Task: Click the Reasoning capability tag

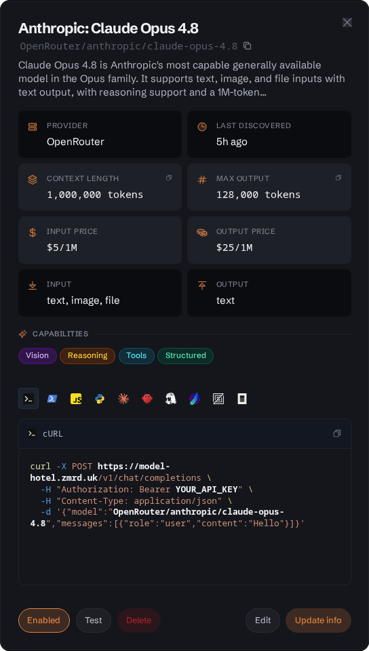Action: [x=88, y=356]
